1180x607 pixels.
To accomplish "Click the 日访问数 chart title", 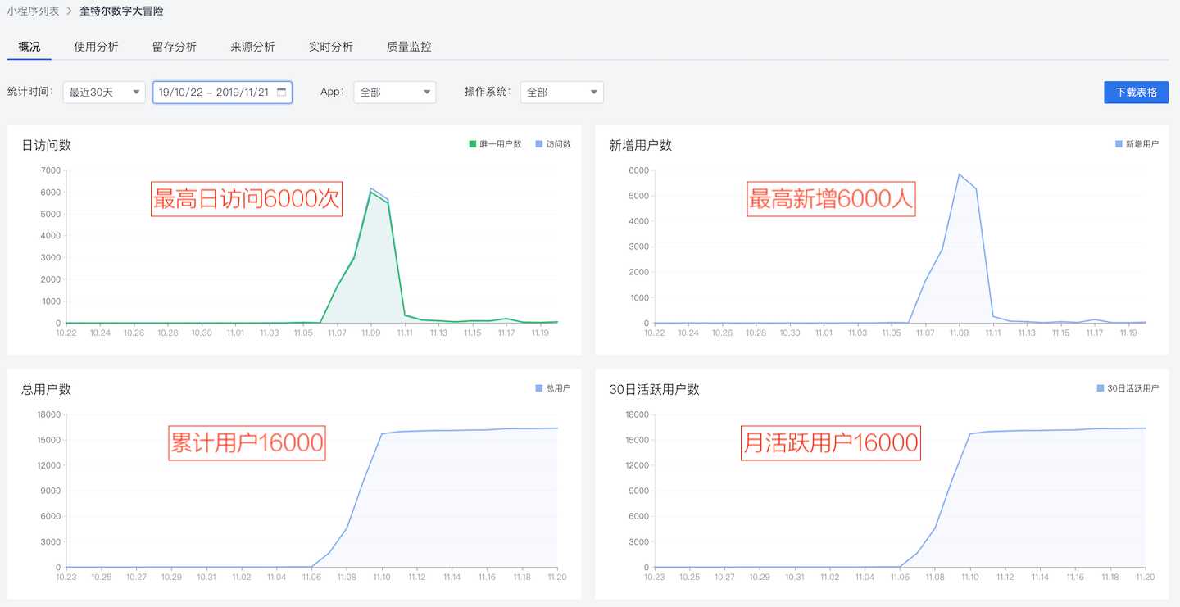I will click(47, 145).
